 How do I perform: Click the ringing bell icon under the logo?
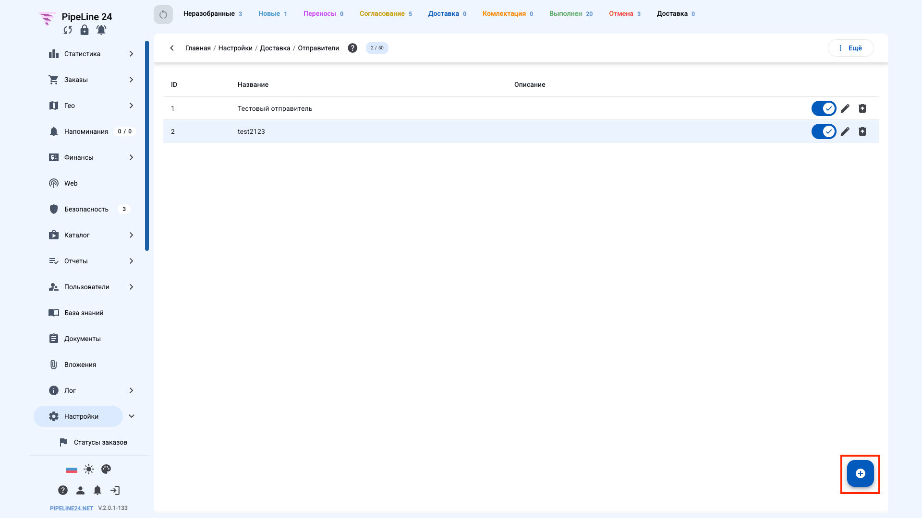(x=101, y=30)
